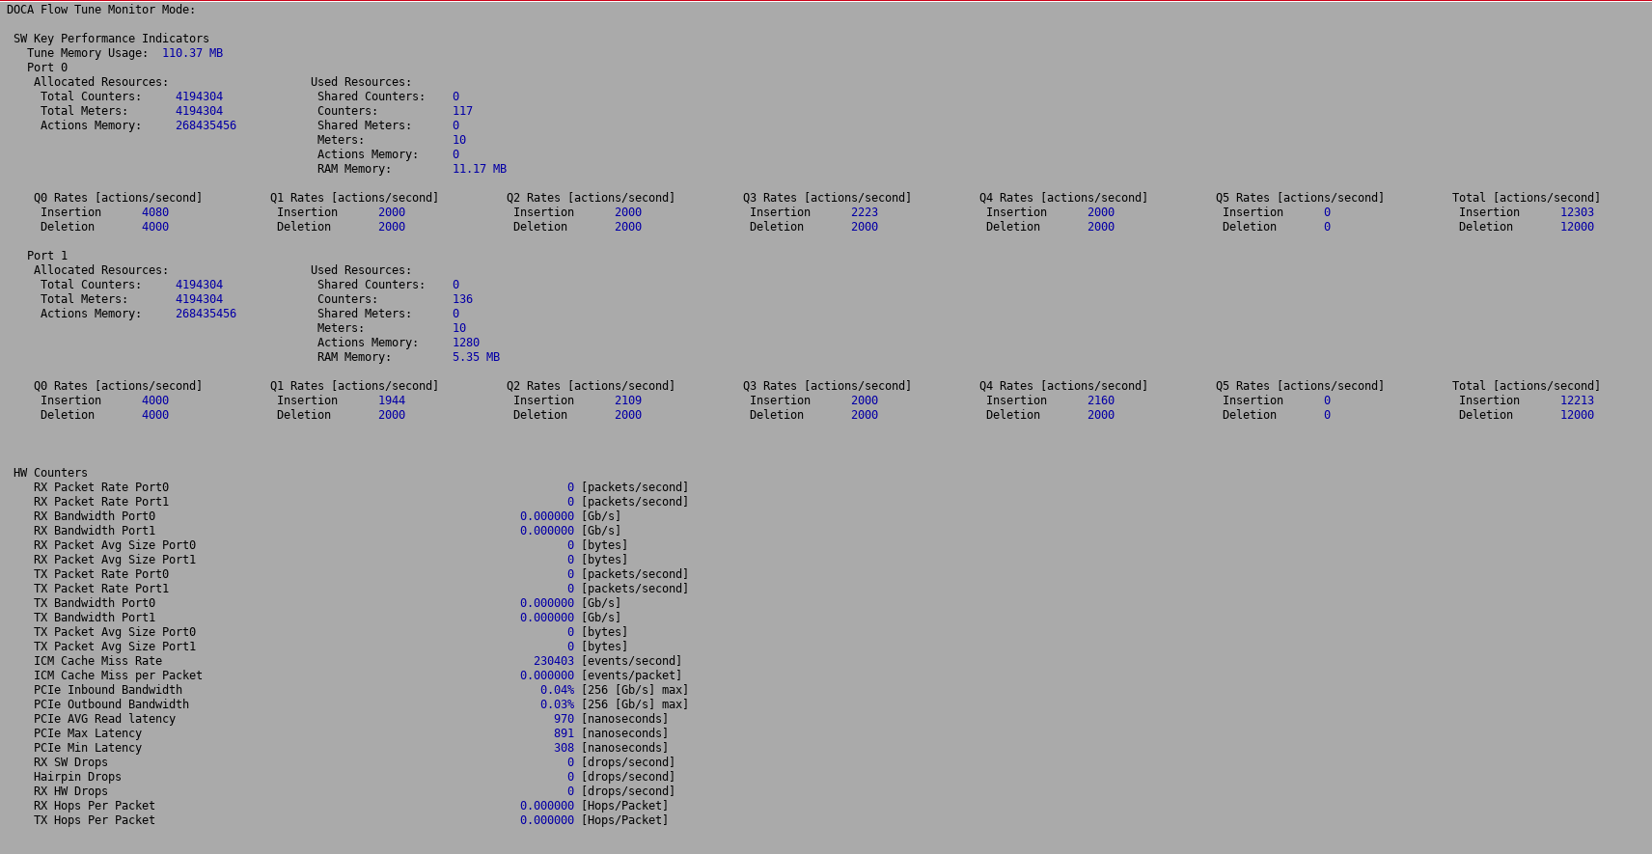Select Port 0 Meters used value 10
This screenshot has height=854, width=1652.
tap(459, 140)
